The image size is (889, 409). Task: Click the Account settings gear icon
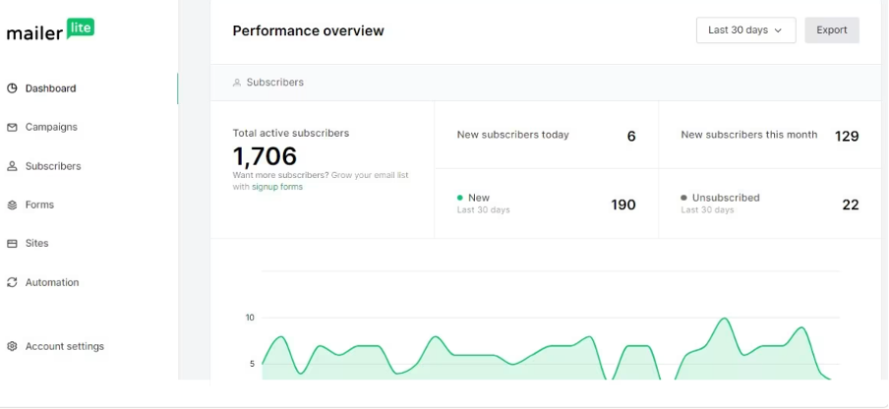click(12, 346)
